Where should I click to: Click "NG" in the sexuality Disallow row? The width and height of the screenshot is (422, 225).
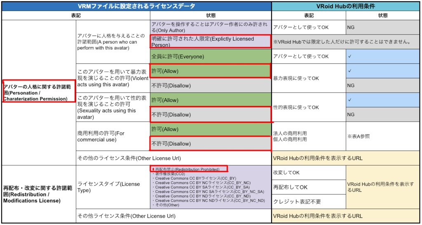(383, 115)
